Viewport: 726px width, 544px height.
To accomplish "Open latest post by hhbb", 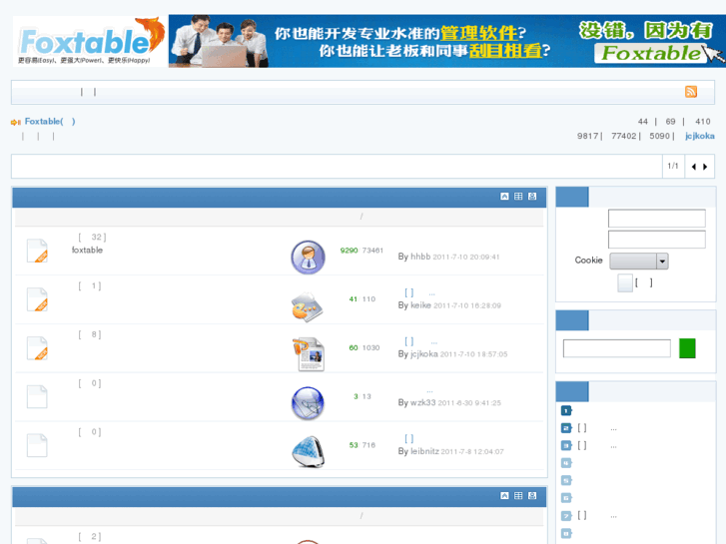I will [x=448, y=257].
